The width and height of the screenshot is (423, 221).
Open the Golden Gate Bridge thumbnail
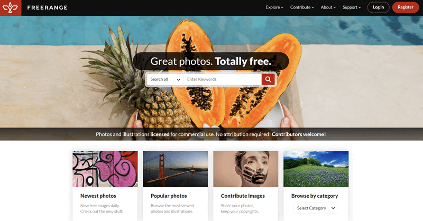click(176, 169)
